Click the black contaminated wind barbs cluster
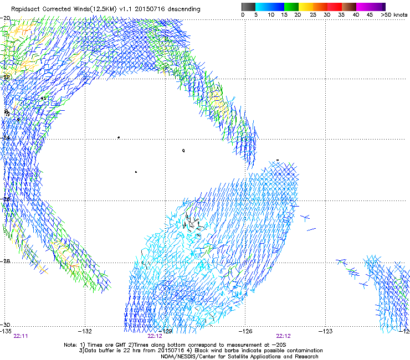The height and width of the screenshot is (360, 410). 193,223
